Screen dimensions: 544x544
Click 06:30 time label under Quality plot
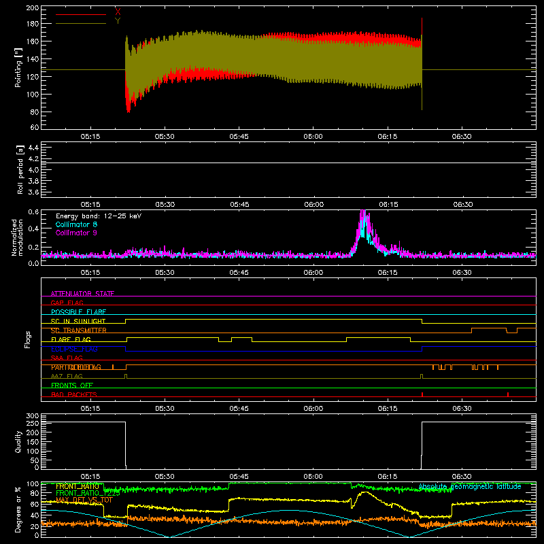(462, 477)
